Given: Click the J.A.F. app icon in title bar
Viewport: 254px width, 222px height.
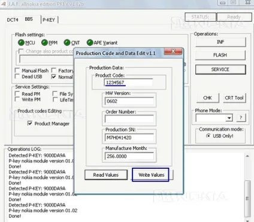Looking at the screenshot, I should coord(4,4).
